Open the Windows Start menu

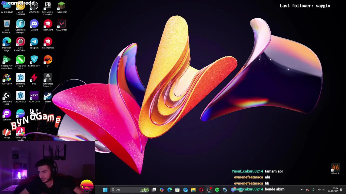105,190
